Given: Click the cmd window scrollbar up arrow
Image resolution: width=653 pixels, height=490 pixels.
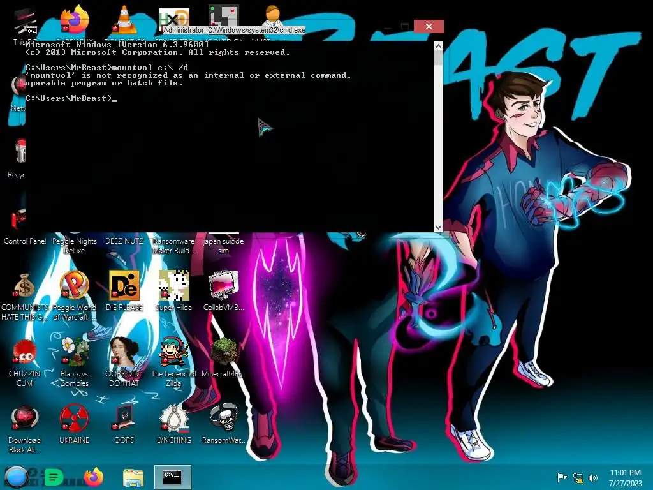Looking at the screenshot, I should [438, 46].
